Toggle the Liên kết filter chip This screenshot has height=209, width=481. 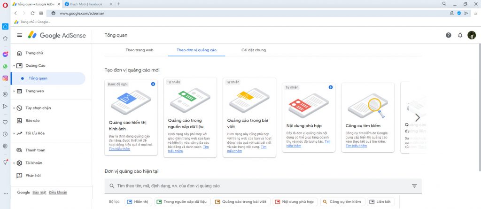[x=381, y=202]
